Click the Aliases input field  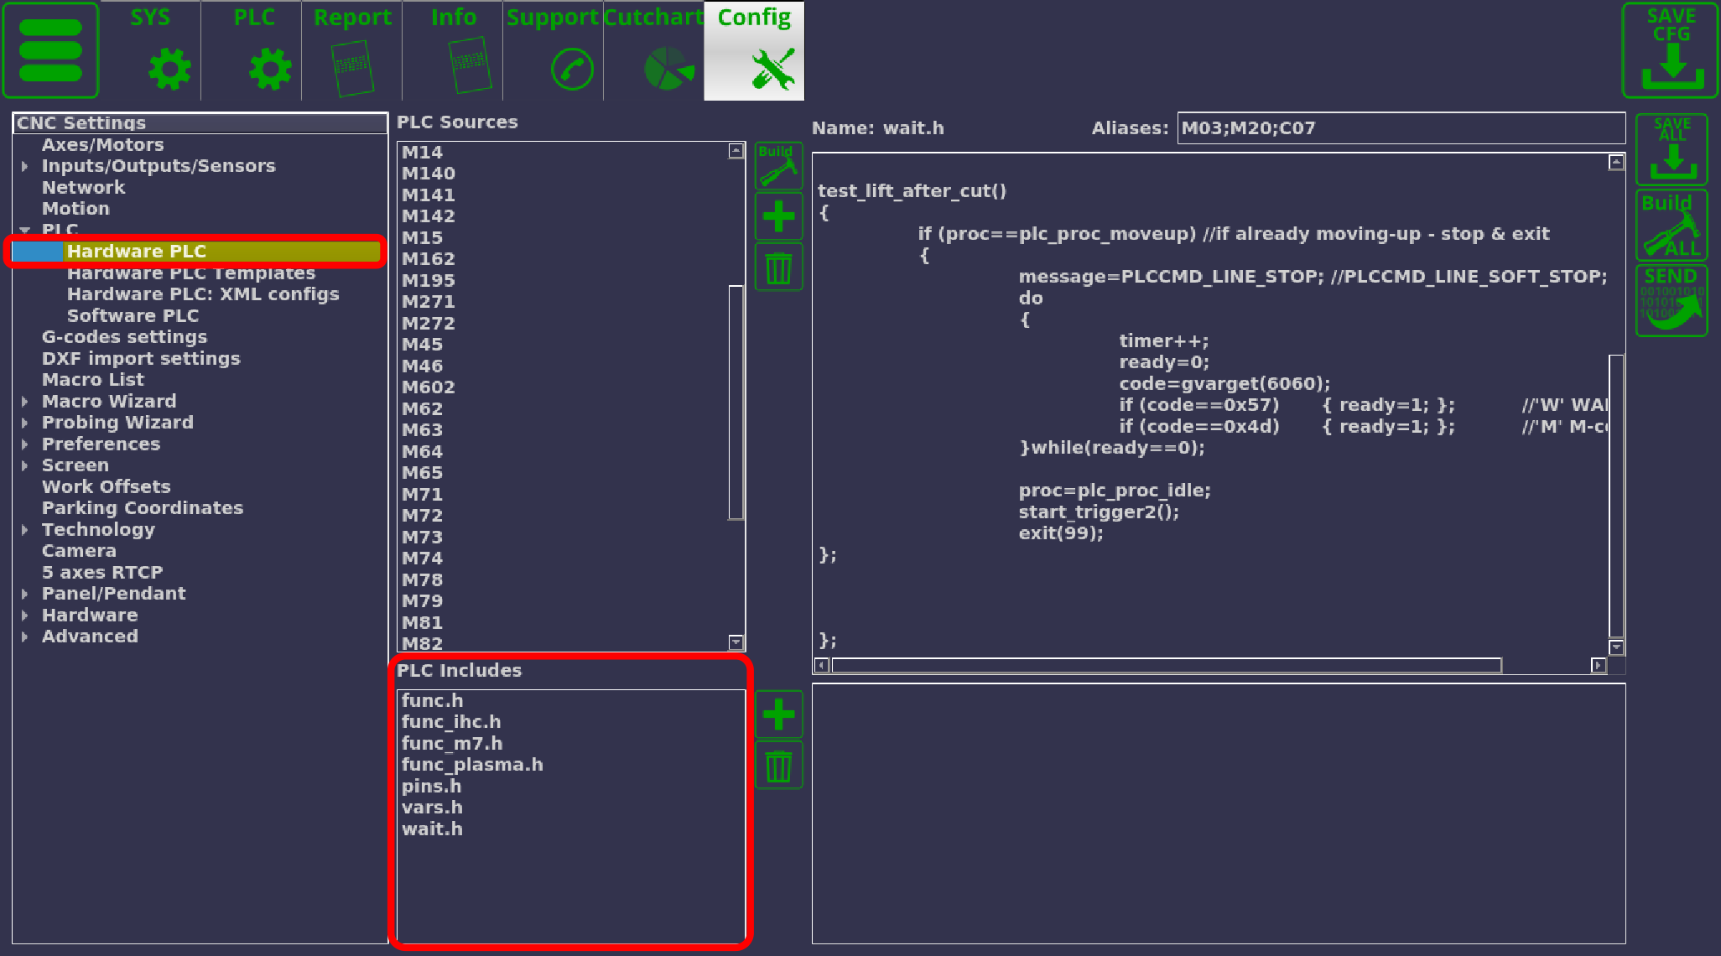coord(1401,128)
